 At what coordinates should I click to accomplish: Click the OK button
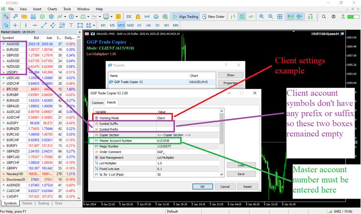tap(202, 187)
